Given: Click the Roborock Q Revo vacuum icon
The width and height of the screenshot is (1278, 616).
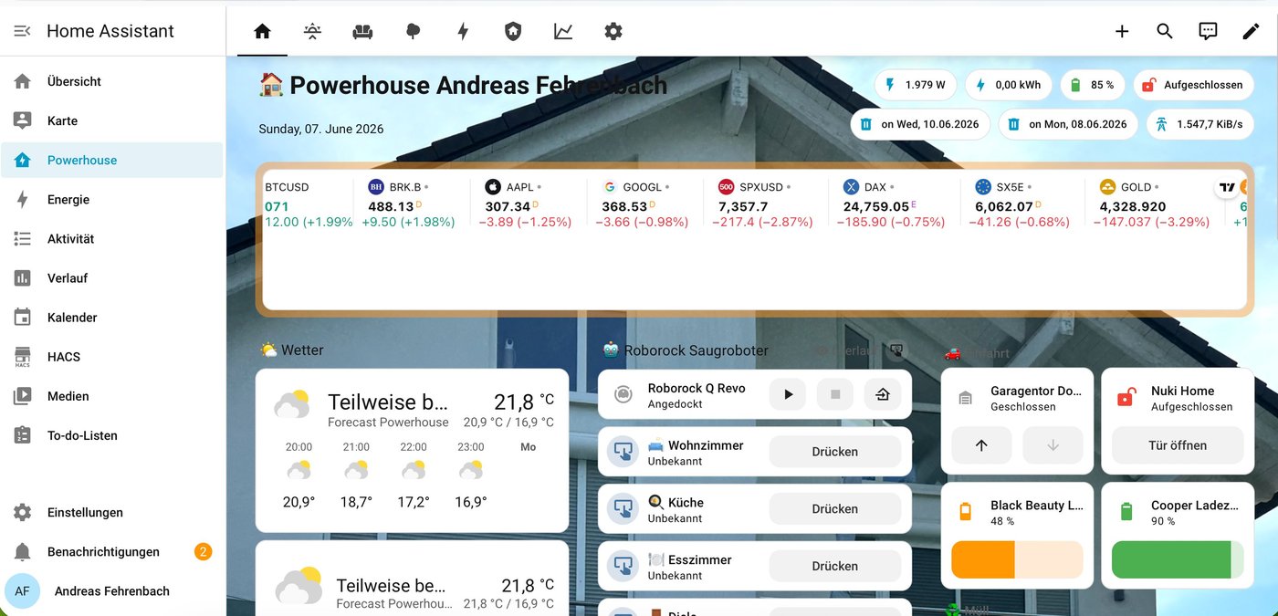Looking at the screenshot, I should [x=623, y=394].
